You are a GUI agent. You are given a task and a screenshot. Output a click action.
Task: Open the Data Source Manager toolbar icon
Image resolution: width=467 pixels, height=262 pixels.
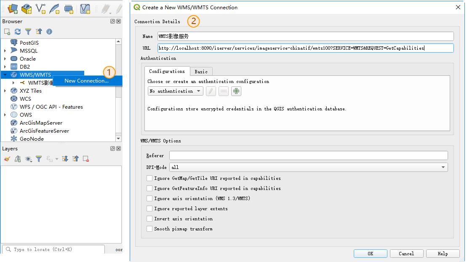pyautogui.click(x=12, y=8)
